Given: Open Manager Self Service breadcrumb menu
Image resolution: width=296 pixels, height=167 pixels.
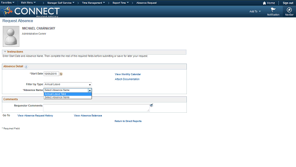Looking at the screenshot, I should (61, 3).
